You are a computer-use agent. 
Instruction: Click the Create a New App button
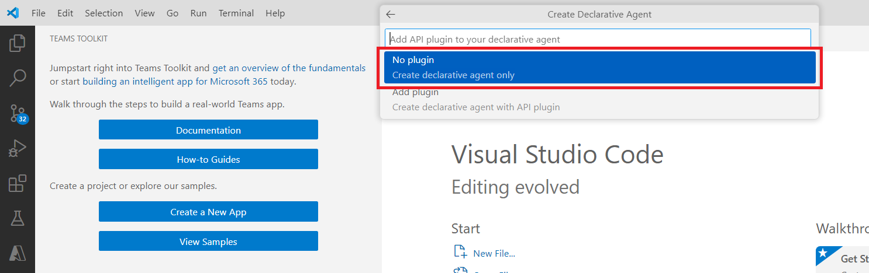pos(208,212)
